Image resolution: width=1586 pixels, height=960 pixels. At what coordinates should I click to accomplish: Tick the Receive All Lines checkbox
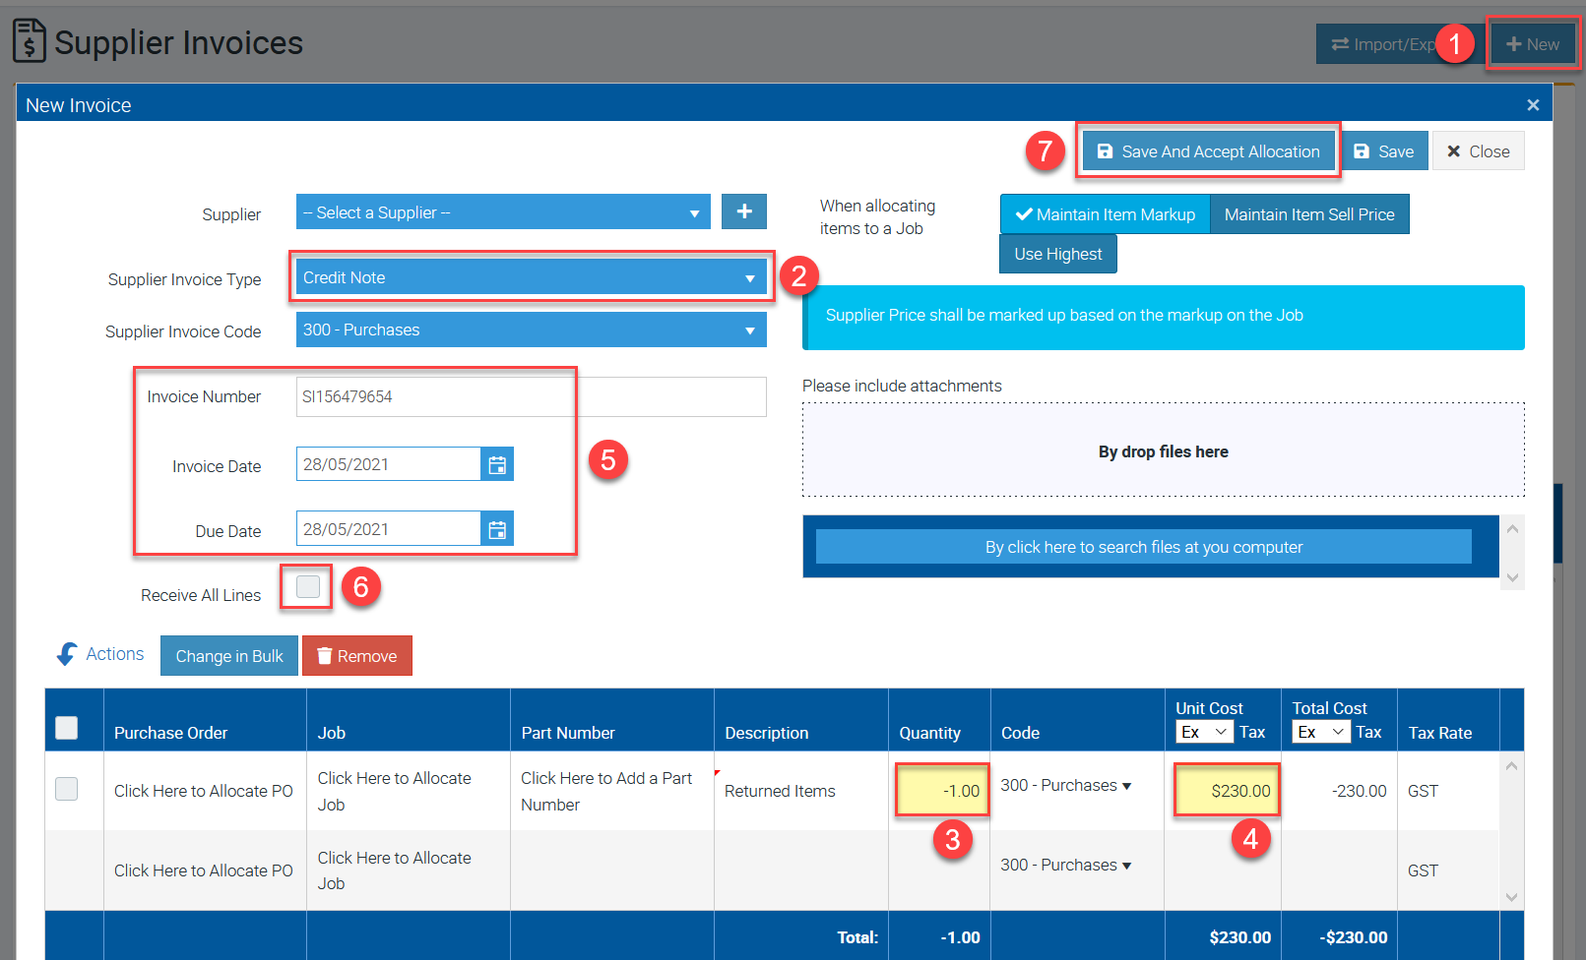308,587
